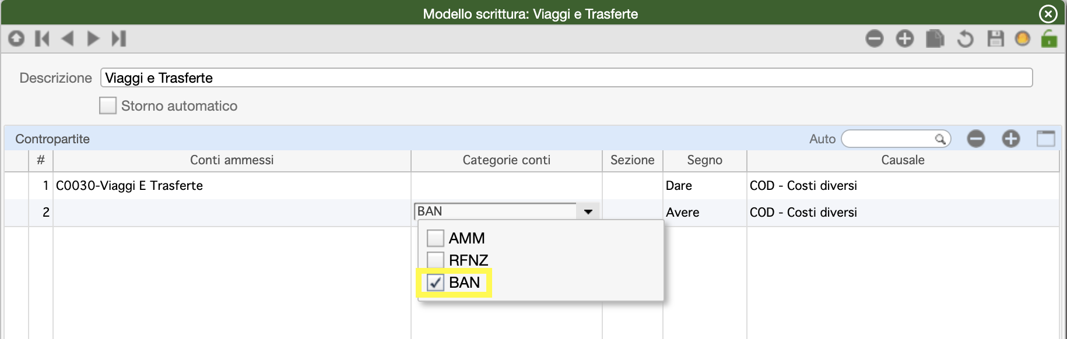Screen dimensions: 1067x339
Task: Click the circular up-arrow icon in toolbar
Action: 16,38
